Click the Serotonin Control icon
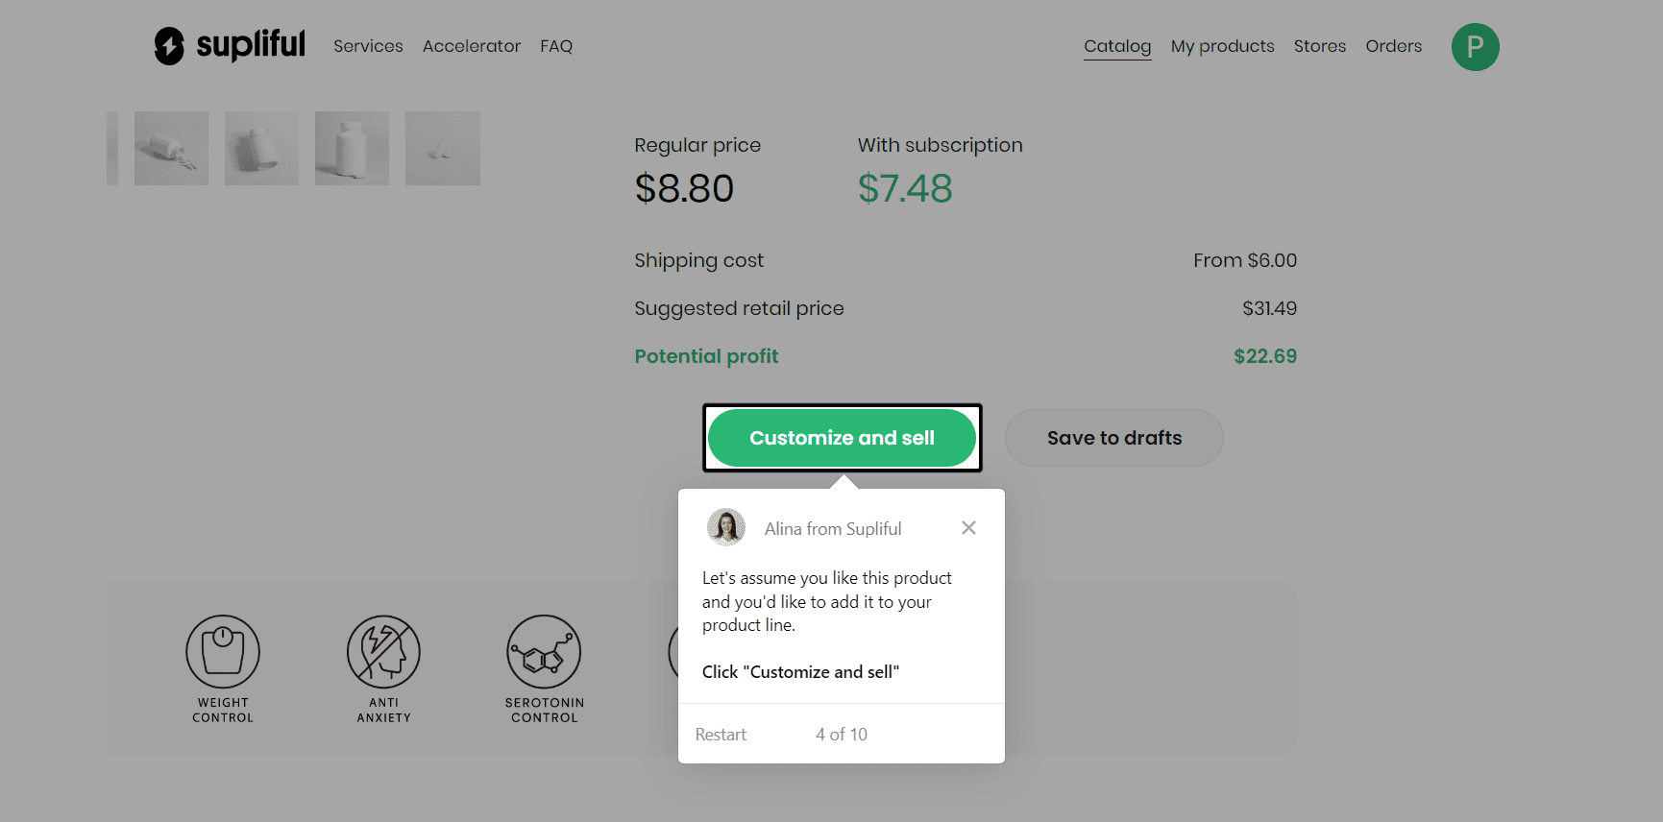Image resolution: width=1663 pixels, height=822 pixels. [544, 652]
